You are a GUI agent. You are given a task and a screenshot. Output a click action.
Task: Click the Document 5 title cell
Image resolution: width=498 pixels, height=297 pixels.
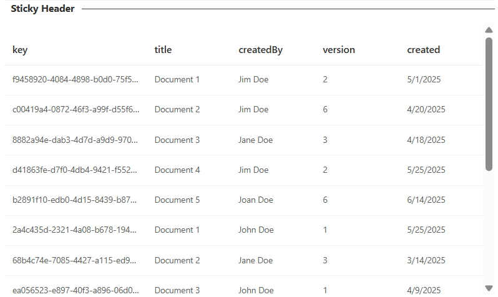177,200
